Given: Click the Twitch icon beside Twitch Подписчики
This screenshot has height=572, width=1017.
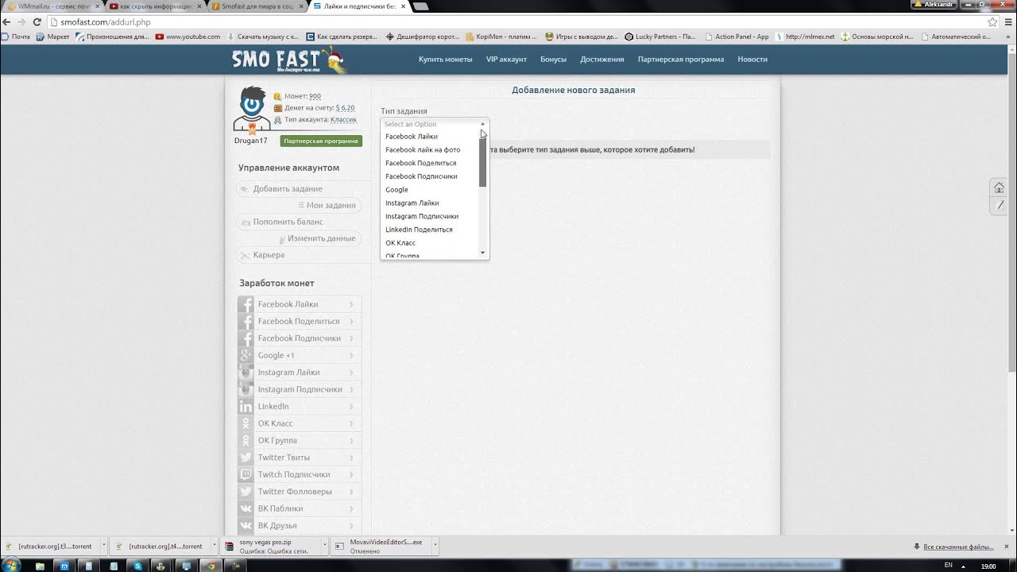Looking at the screenshot, I should (246, 474).
